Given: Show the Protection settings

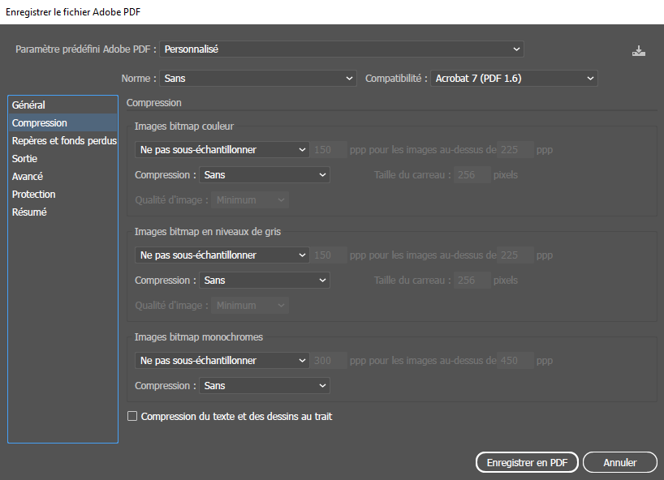Looking at the screenshot, I should (x=34, y=195).
